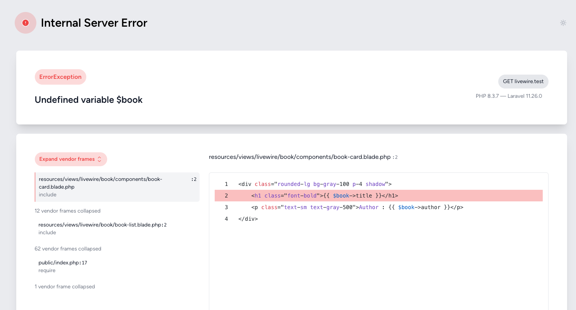Click the file path heading above the code
576x310 pixels.
click(303, 157)
